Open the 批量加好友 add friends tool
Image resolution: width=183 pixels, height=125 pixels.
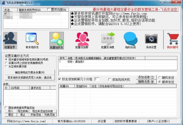[57, 41]
